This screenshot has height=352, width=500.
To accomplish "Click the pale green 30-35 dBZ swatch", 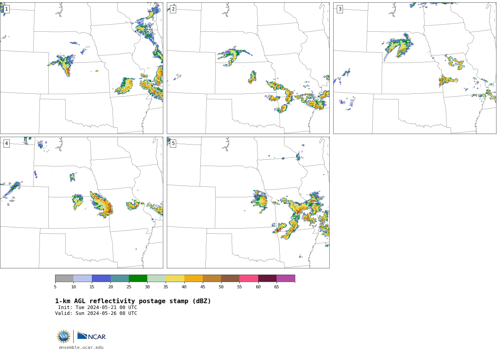I will point(156,279).
